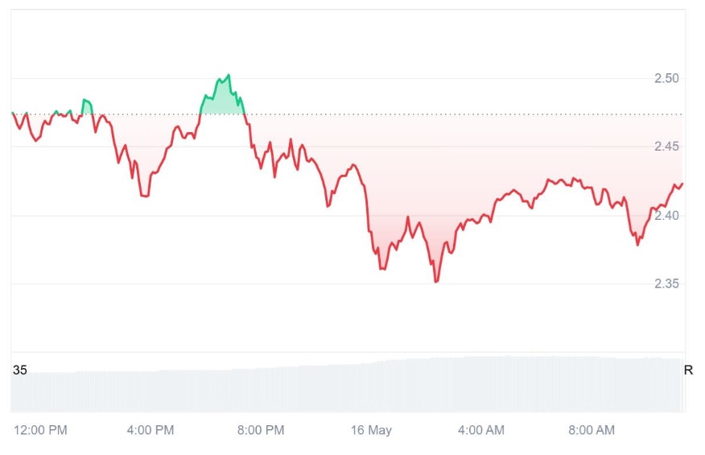Viewport: 705px width, 455px height.
Task: Select the 4:00 AM time label
Action: (x=481, y=430)
